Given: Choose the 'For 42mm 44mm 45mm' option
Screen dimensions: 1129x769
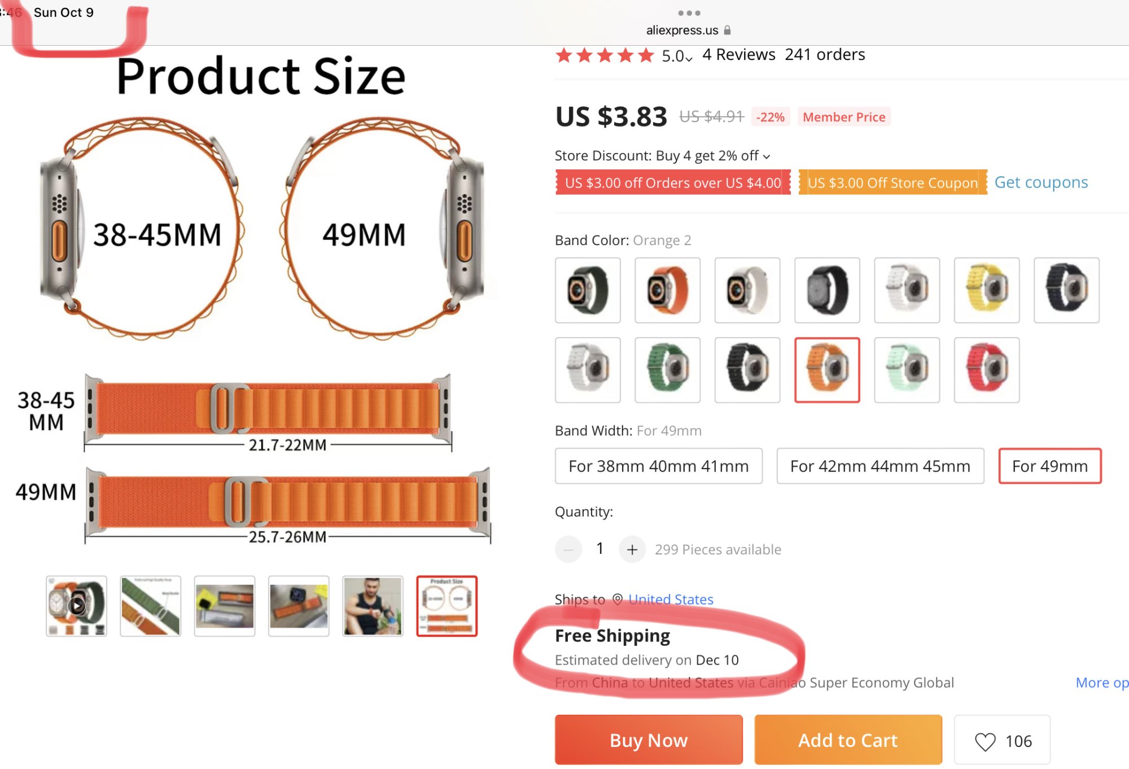Looking at the screenshot, I should point(880,466).
